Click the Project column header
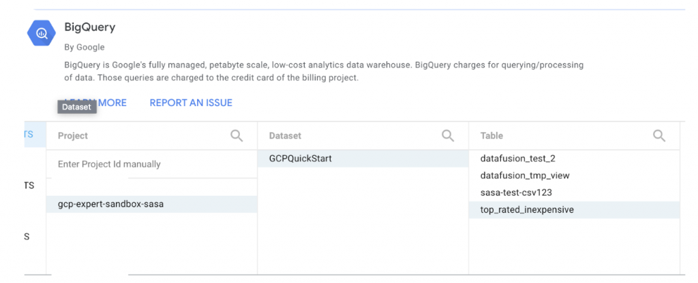The height and width of the screenshot is (283, 698). (x=73, y=136)
